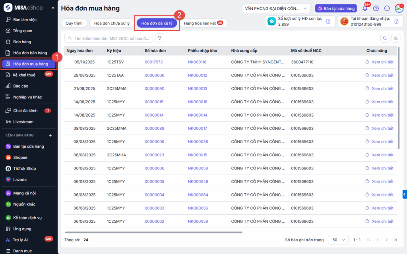407x254 pixels.
Task: Click the plus icon beside Kênh bán hàng
Action: [50, 135]
